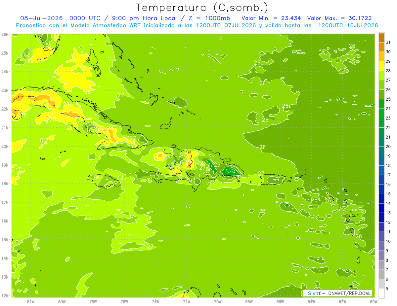Pick the light grey swatch between 5 and 6
The height and width of the screenshot is (306, 397).
pos(381,284)
